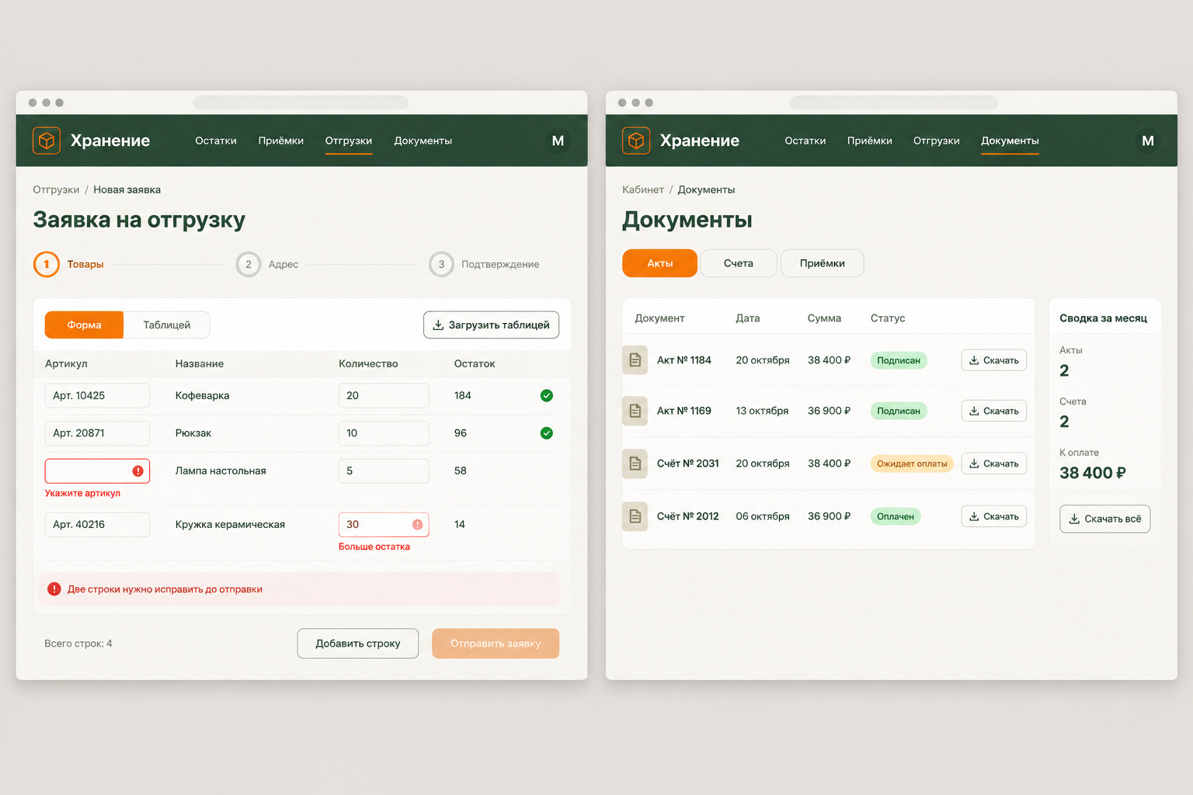The width and height of the screenshot is (1193, 795).
Task: Click Загрузить таблицей button
Action: (491, 325)
